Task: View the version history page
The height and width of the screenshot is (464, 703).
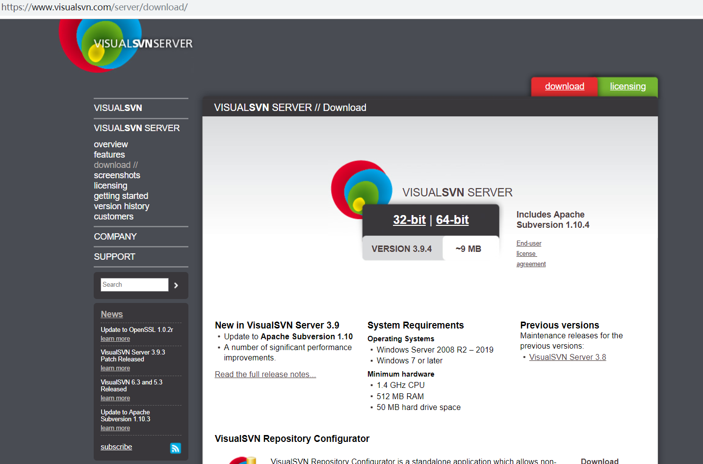Action: 122,206
